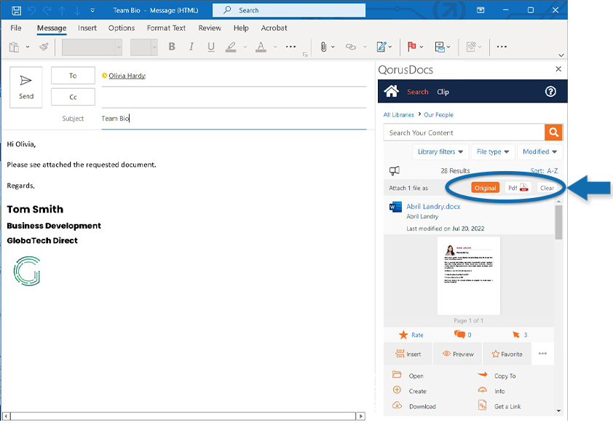Image resolution: width=613 pixels, height=423 pixels.
Task: Switch to the Insert tab
Action: point(87,28)
